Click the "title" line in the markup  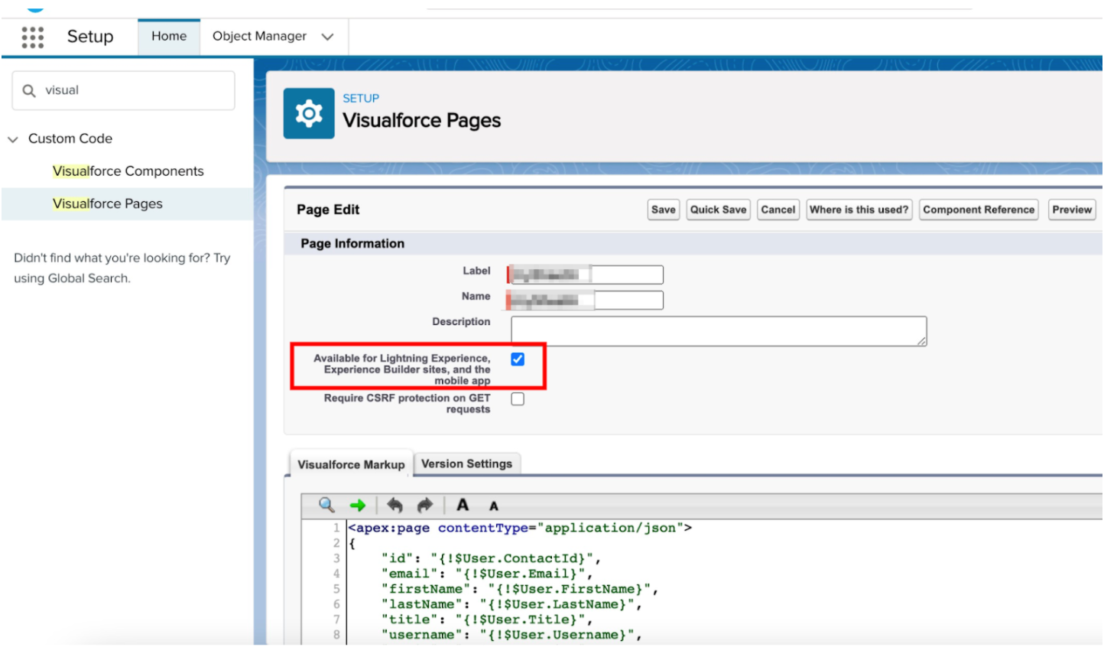(486, 619)
